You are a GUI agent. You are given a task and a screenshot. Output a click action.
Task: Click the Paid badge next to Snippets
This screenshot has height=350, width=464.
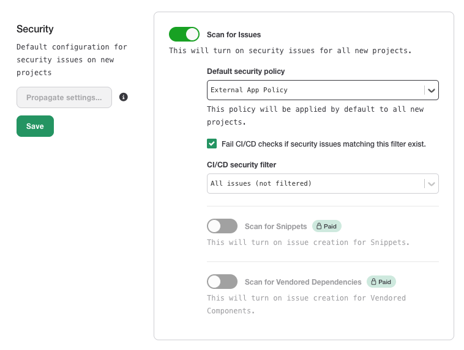pos(327,227)
